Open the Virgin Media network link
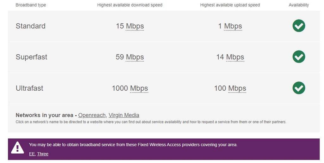 point(124,115)
